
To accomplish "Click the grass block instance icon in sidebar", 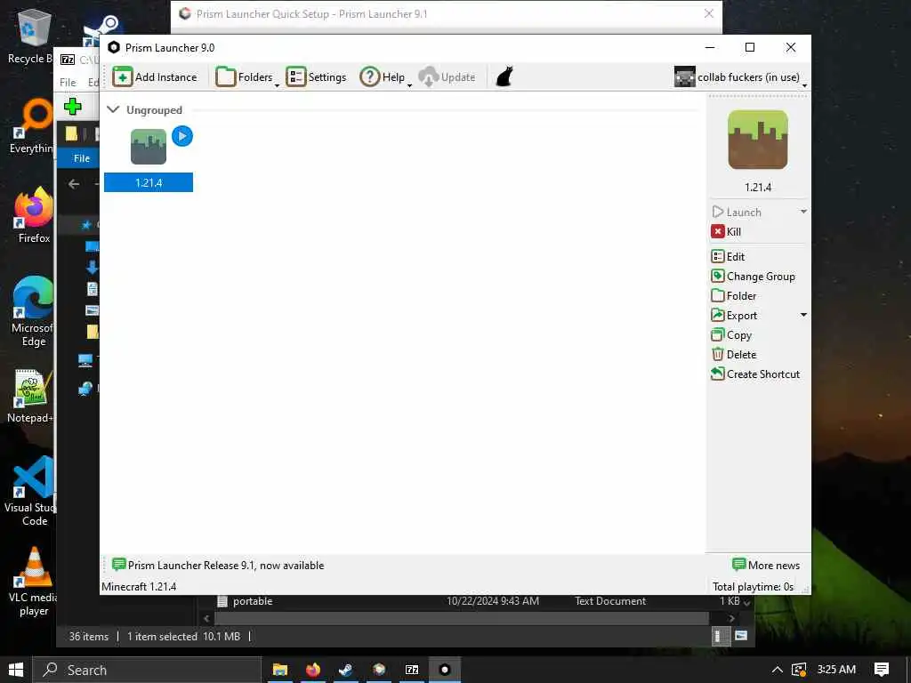I will [758, 140].
